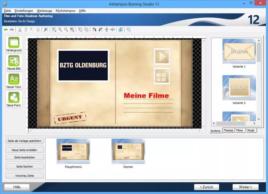Select the BZTG OLDENBURG image on canvas
Viewport: 268px width, 194px height.
(83, 66)
